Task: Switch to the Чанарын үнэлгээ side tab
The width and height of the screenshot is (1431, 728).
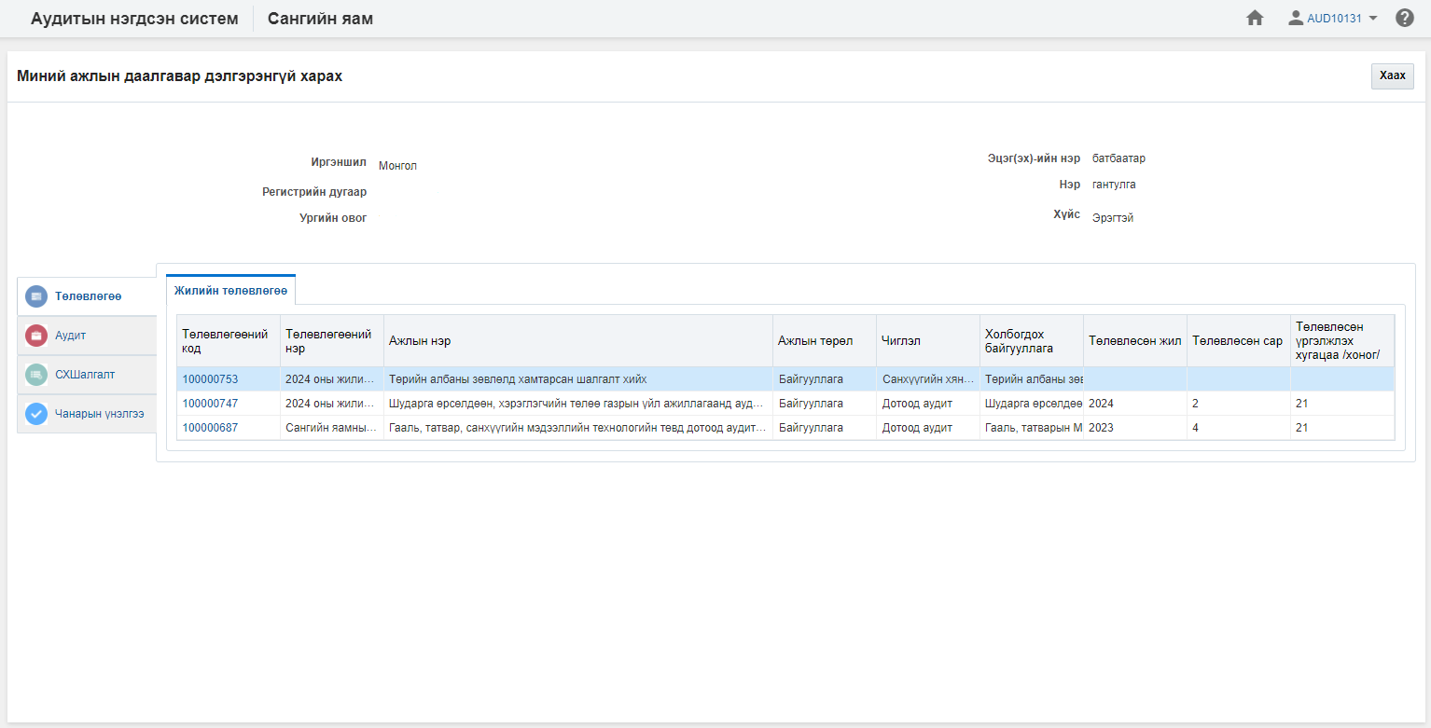Action: point(87,414)
